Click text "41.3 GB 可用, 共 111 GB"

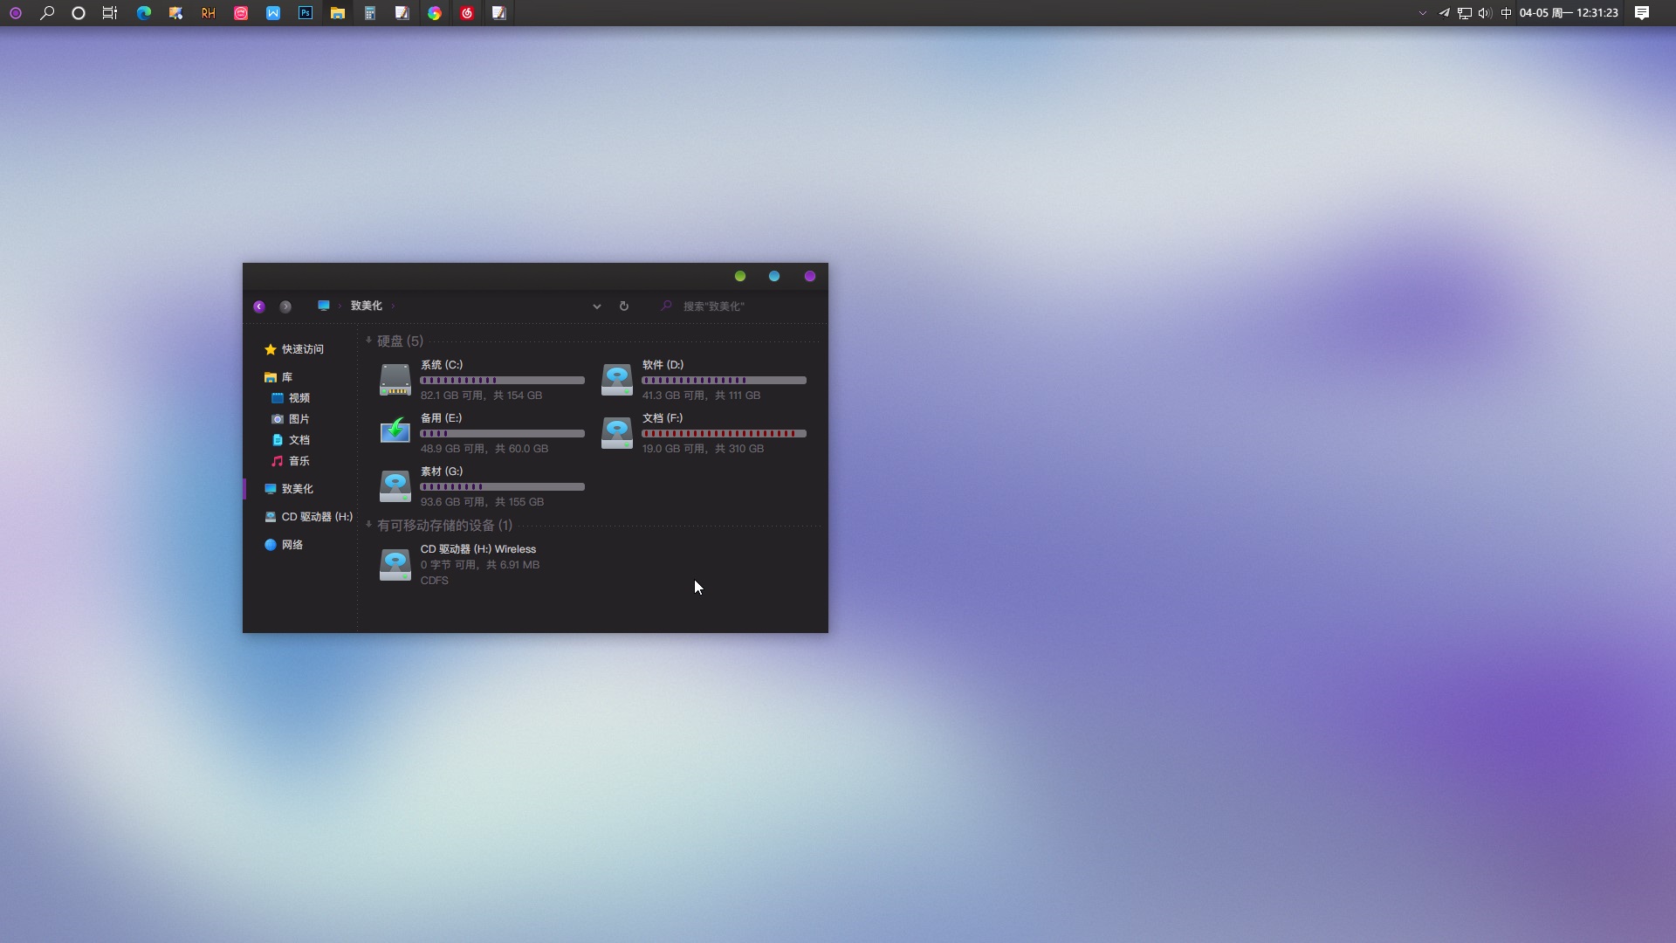tap(702, 396)
